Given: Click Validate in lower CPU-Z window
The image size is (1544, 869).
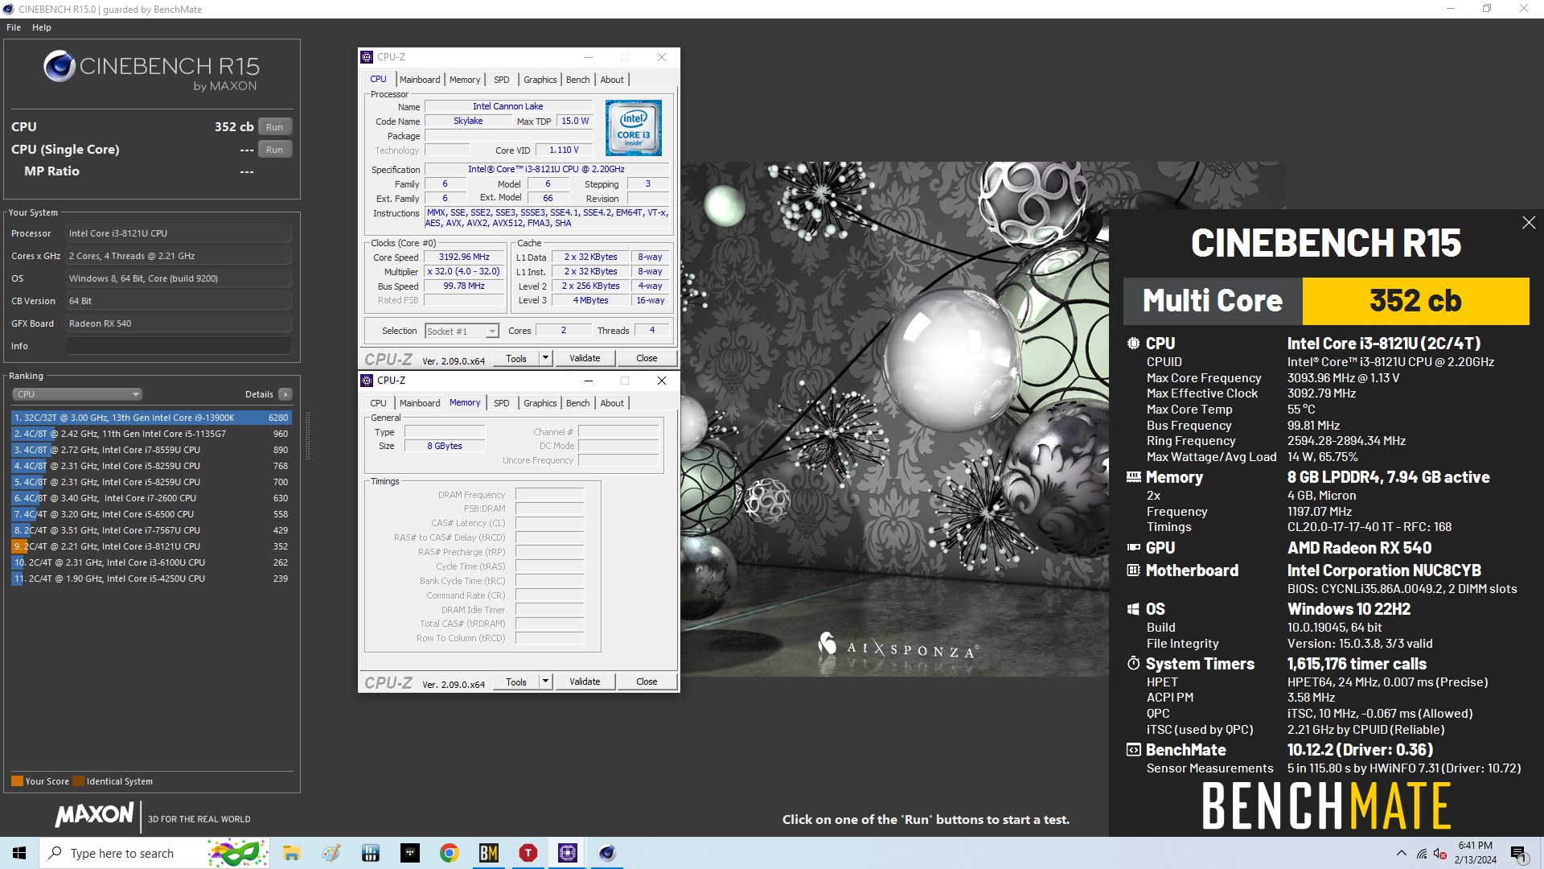Looking at the screenshot, I should point(585,682).
